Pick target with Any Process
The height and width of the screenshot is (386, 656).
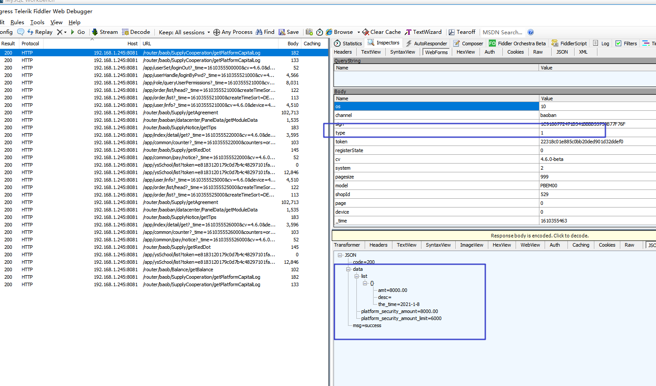[233, 32]
